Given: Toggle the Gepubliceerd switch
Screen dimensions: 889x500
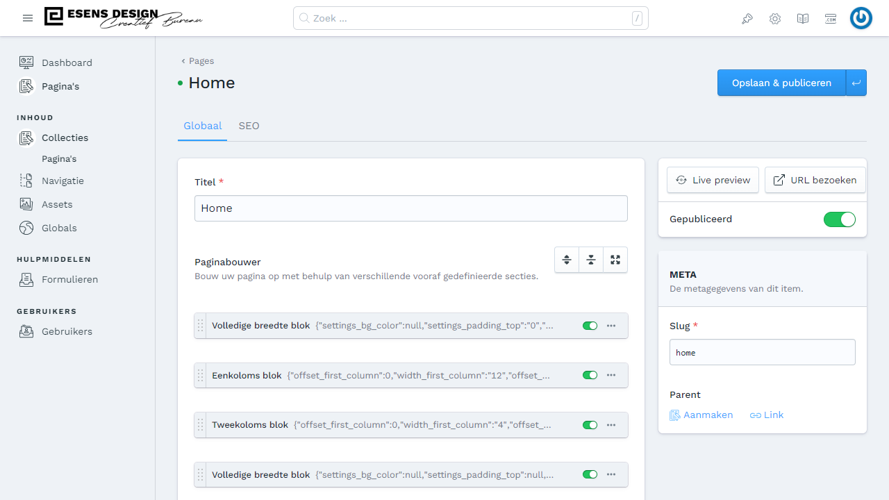Looking at the screenshot, I should (x=839, y=219).
